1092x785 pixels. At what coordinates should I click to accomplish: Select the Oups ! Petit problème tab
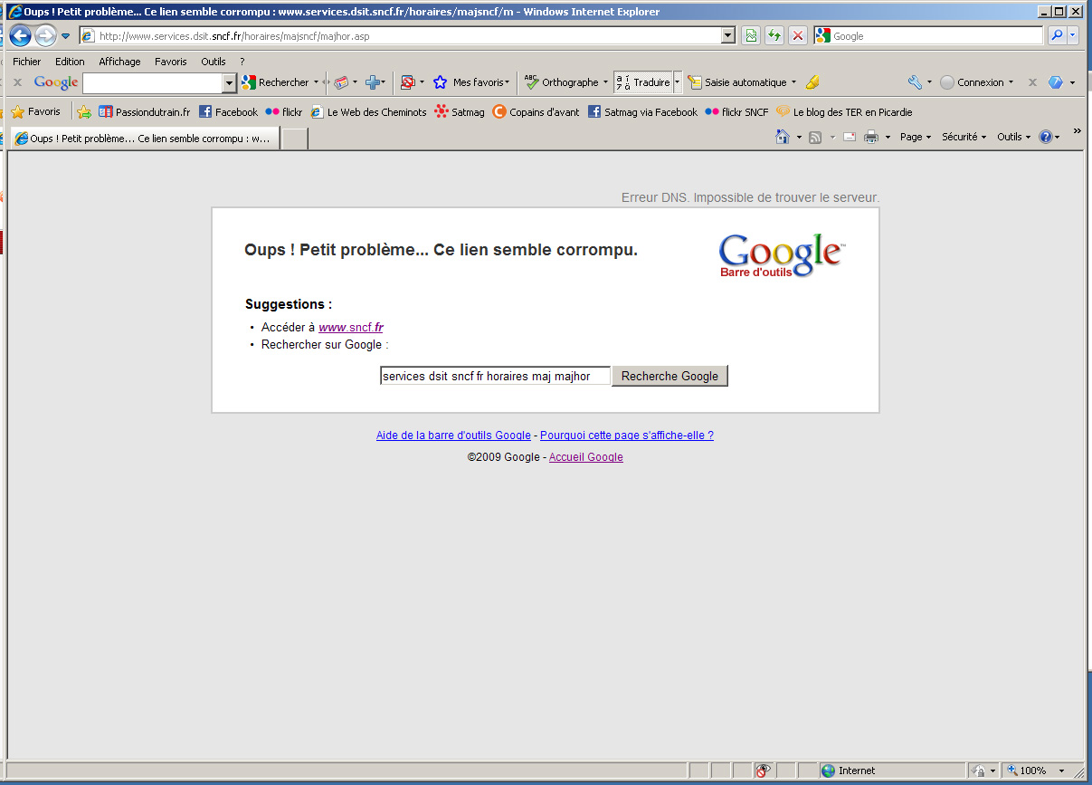click(x=145, y=139)
